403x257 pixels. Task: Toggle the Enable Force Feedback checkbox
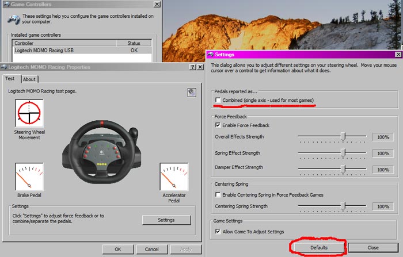218,125
